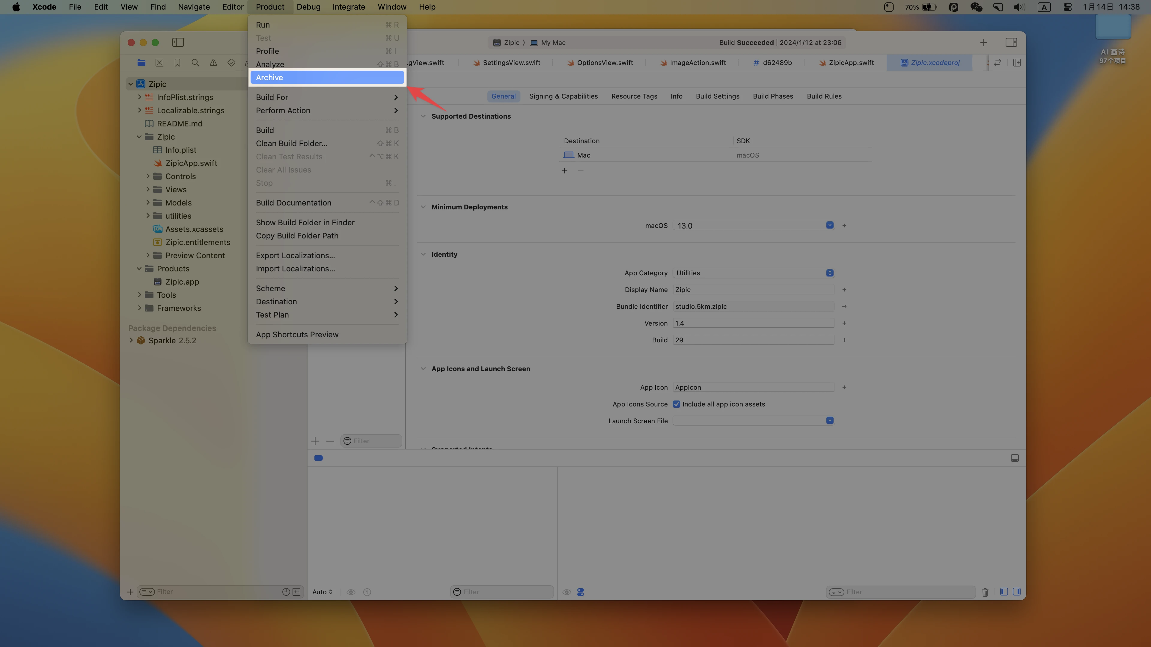Click the console metadata toggle icon
Viewport: 1151px width, 647px height.
click(x=580, y=592)
